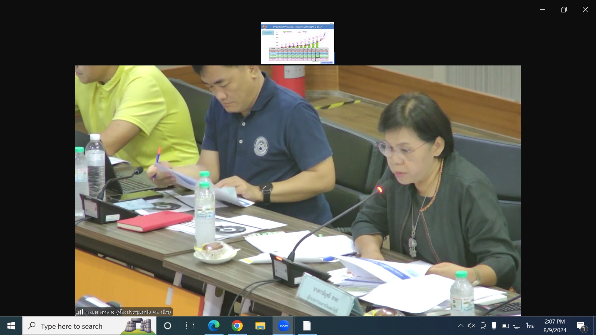Select the shared chart slide thumbnail
596x335 pixels.
[297, 43]
